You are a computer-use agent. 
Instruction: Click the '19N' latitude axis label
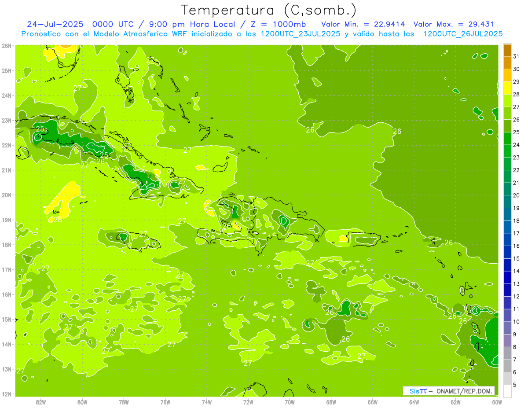coord(6,220)
